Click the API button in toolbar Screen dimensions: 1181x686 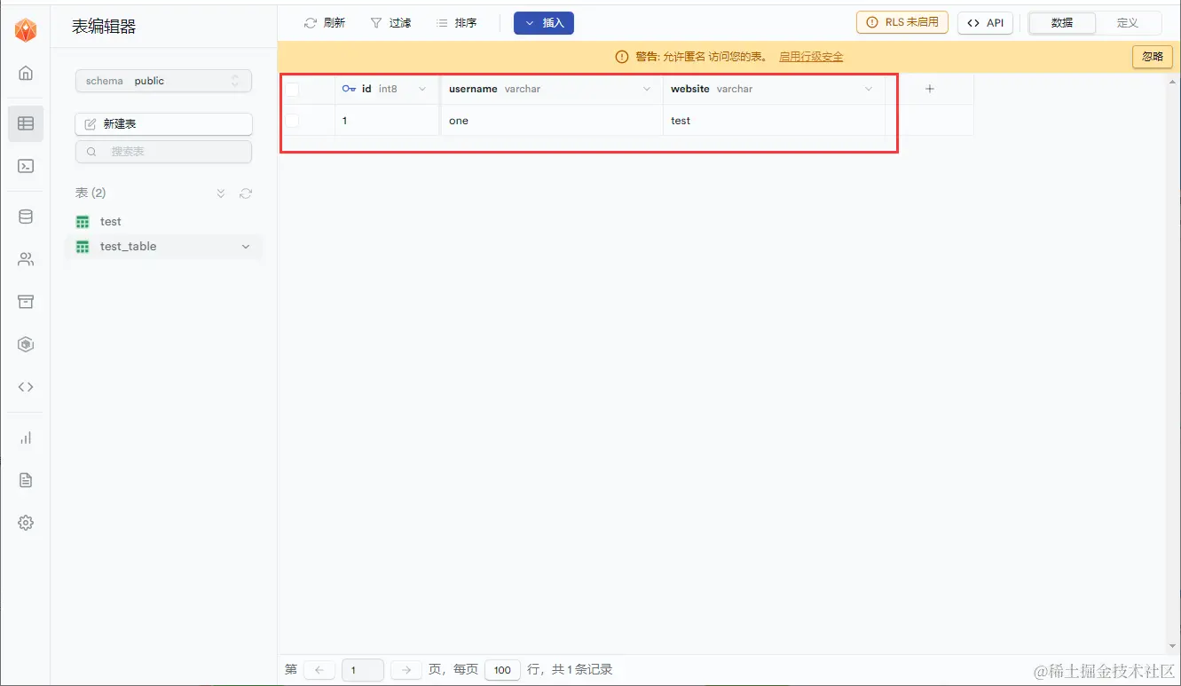(x=985, y=23)
